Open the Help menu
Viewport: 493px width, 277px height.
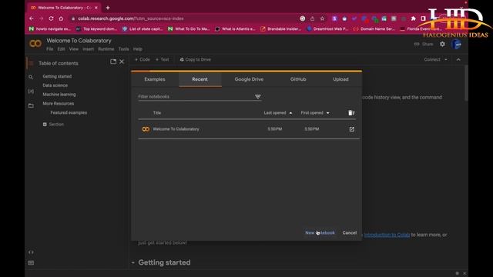(137, 49)
